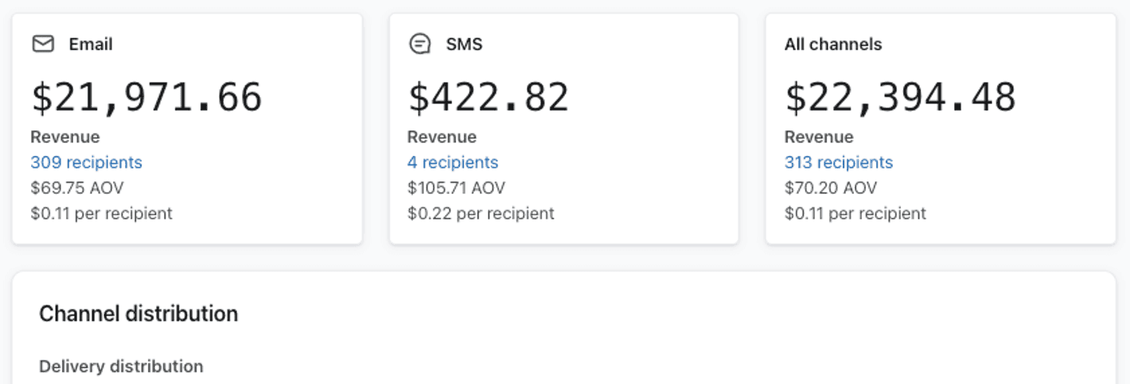This screenshot has height=384, width=1130.
Task: Click the SMS card title
Action: [x=464, y=45]
